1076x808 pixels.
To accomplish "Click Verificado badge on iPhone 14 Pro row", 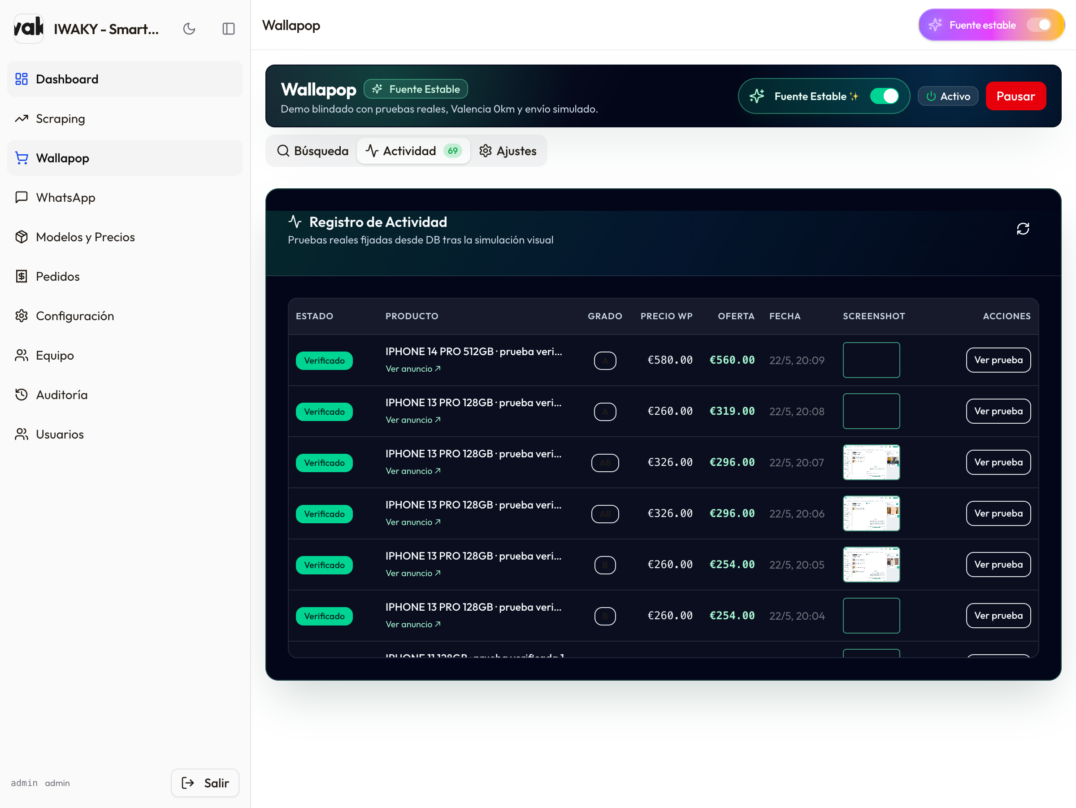I will (x=325, y=361).
